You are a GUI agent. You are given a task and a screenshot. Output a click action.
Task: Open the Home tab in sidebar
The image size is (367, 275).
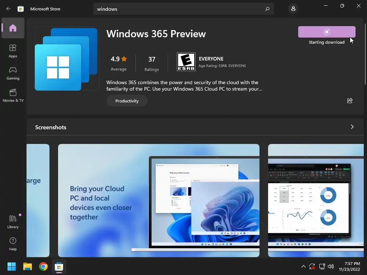pos(13,28)
